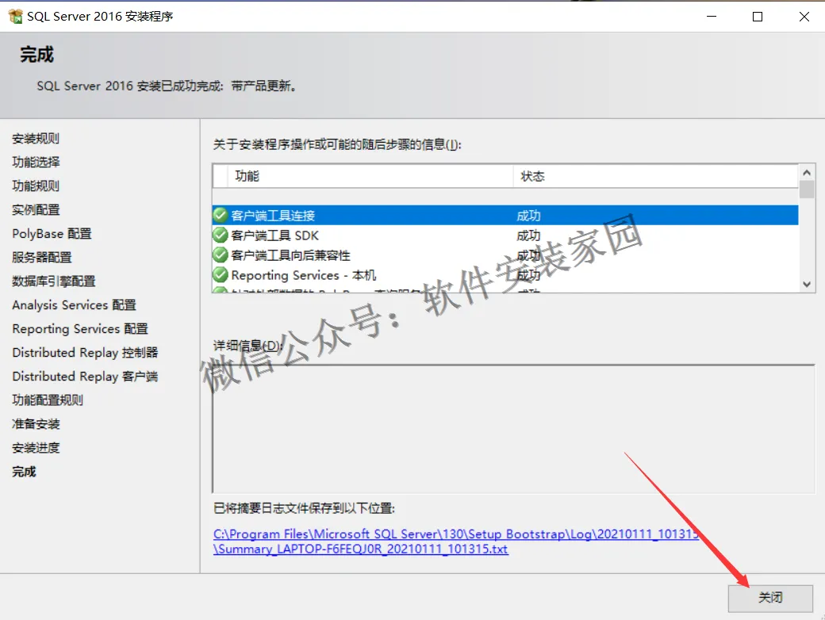Click green check icon beside 客户端工具 SDK
Image resolution: width=825 pixels, height=620 pixels.
[x=221, y=235]
